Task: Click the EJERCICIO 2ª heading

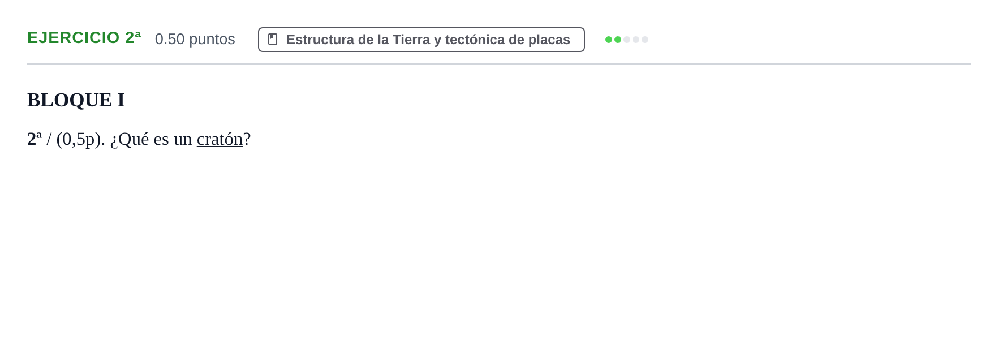Action: 84,37
